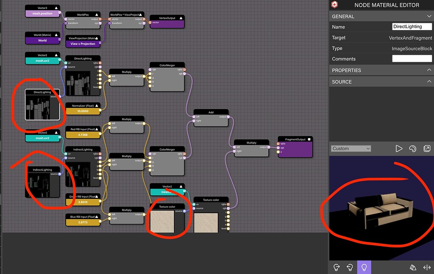The width and height of the screenshot is (434, 274).
Task: Click the 10.0000 Normalizer value
Action: coord(83,111)
